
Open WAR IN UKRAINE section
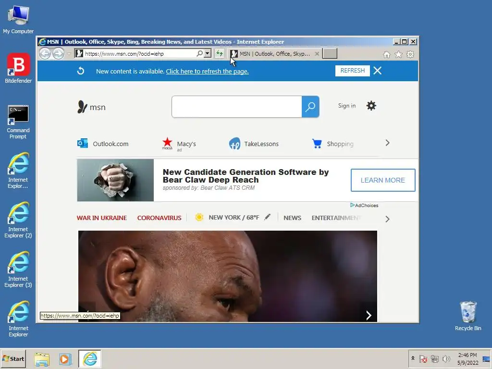point(102,218)
